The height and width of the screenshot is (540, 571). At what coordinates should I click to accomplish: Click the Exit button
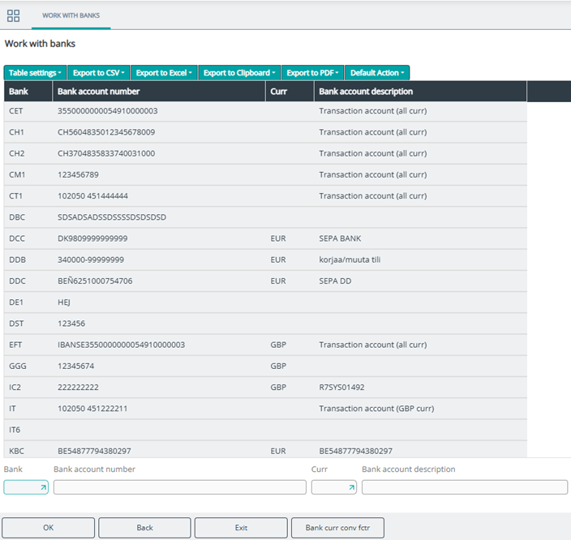[x=241, y=528]
